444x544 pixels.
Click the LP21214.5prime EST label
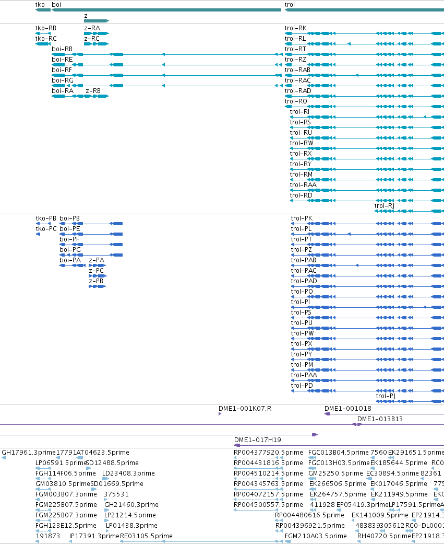130,515
